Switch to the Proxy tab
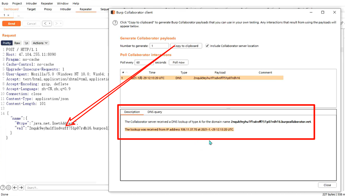 pos(48,9)
